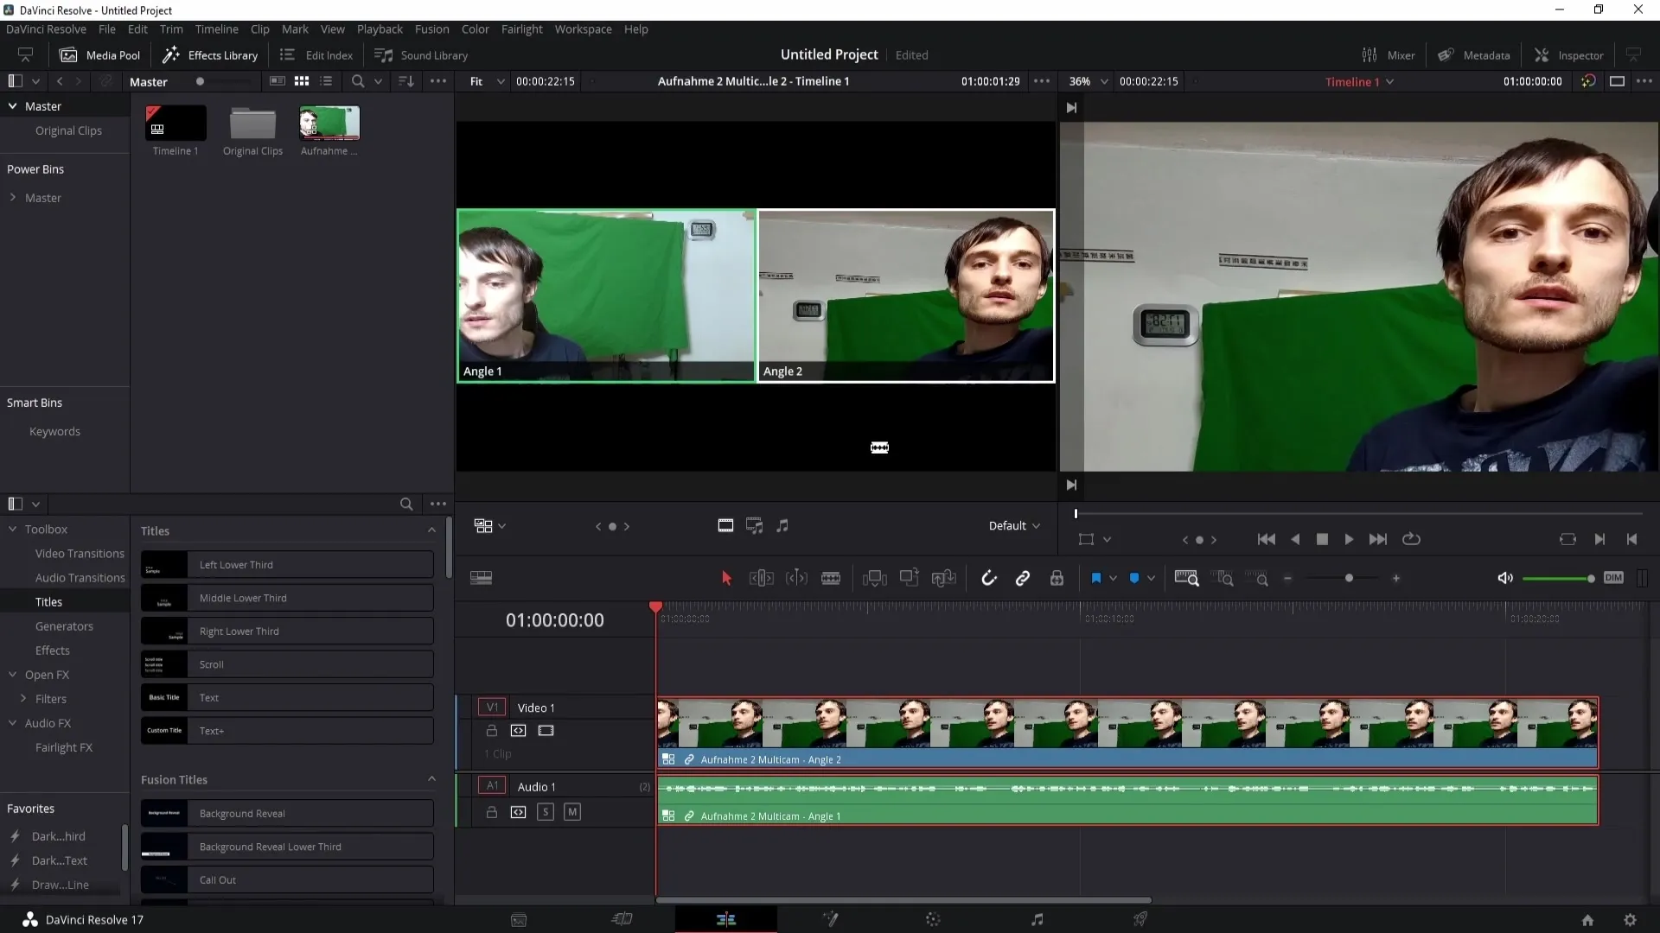The image size is (1660, 933).
Task: Select the trim edit mode icon
Action: [762, 578]
